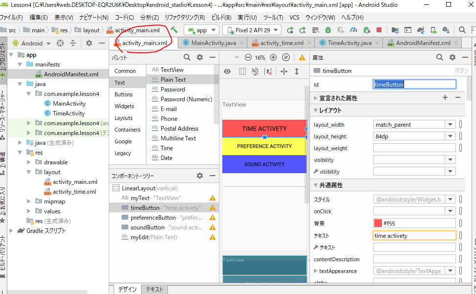Viewport: 476px width, 294px height.
Task: Click the zoom-to-fit icon
Action: [x=286, y=57]
